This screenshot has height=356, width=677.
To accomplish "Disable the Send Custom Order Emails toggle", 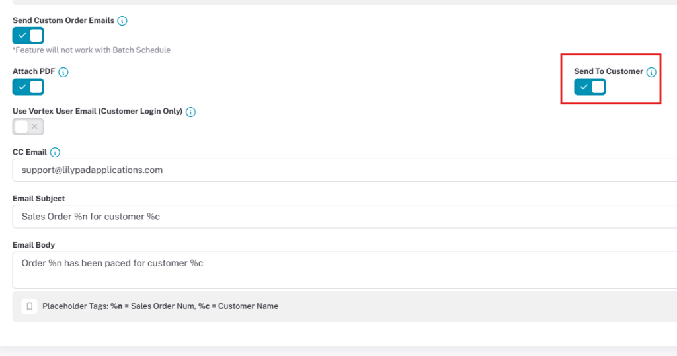I will tap(28, 36).
